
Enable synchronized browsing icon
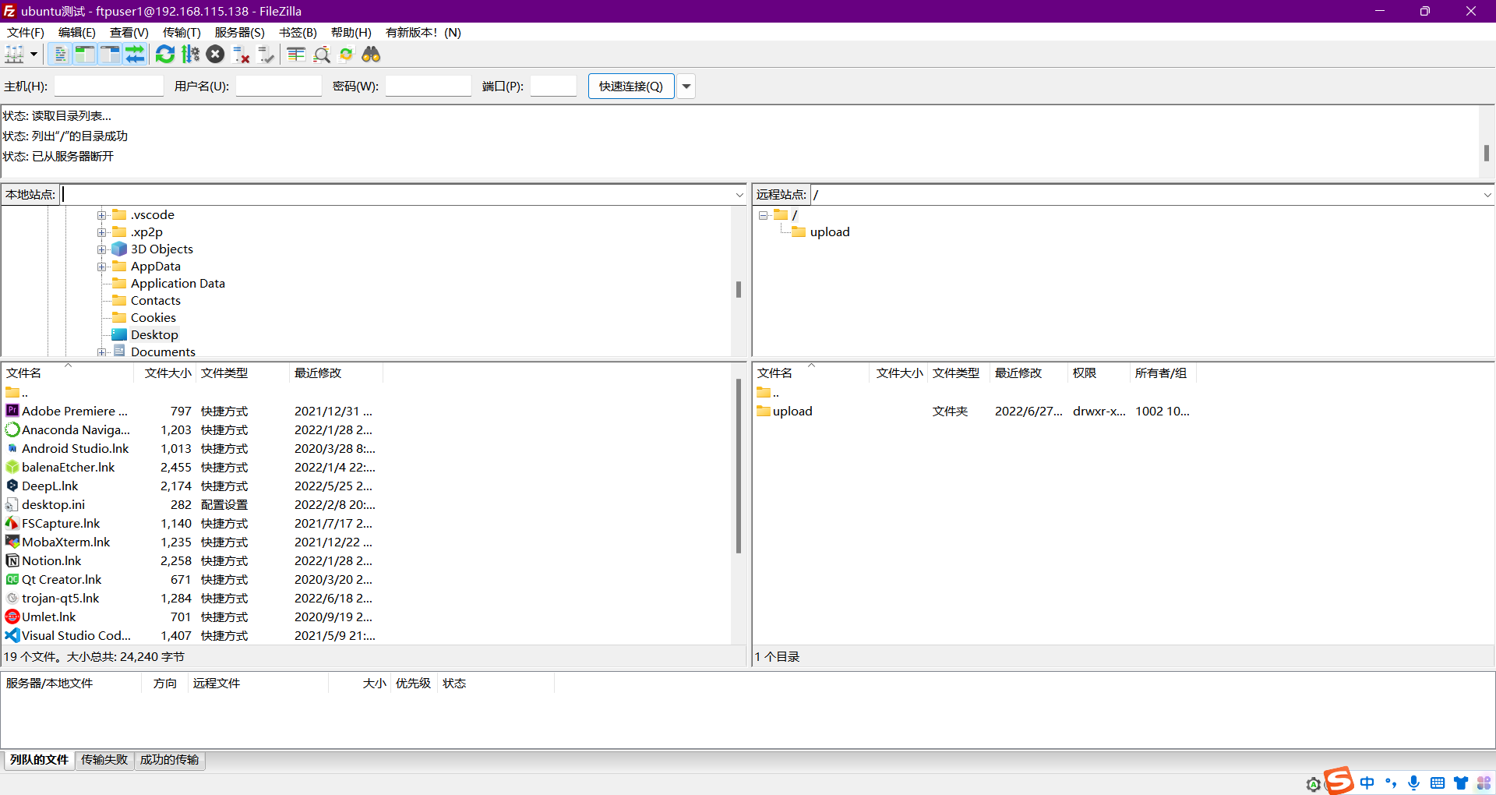[347, 55]
